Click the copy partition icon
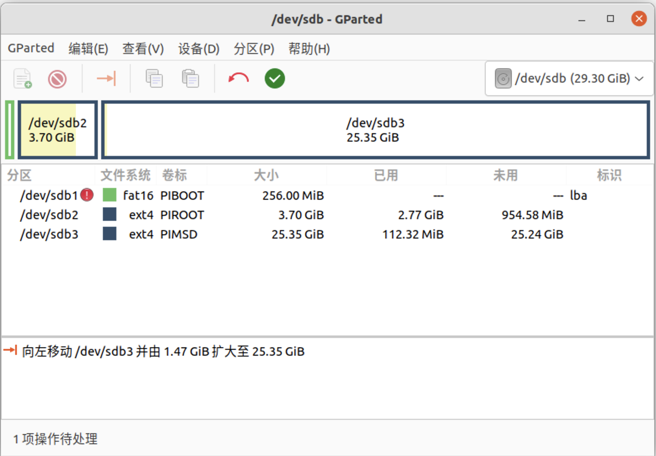Image resolution: width=656 pixels, height=456 pixels. tap(154, 78)
